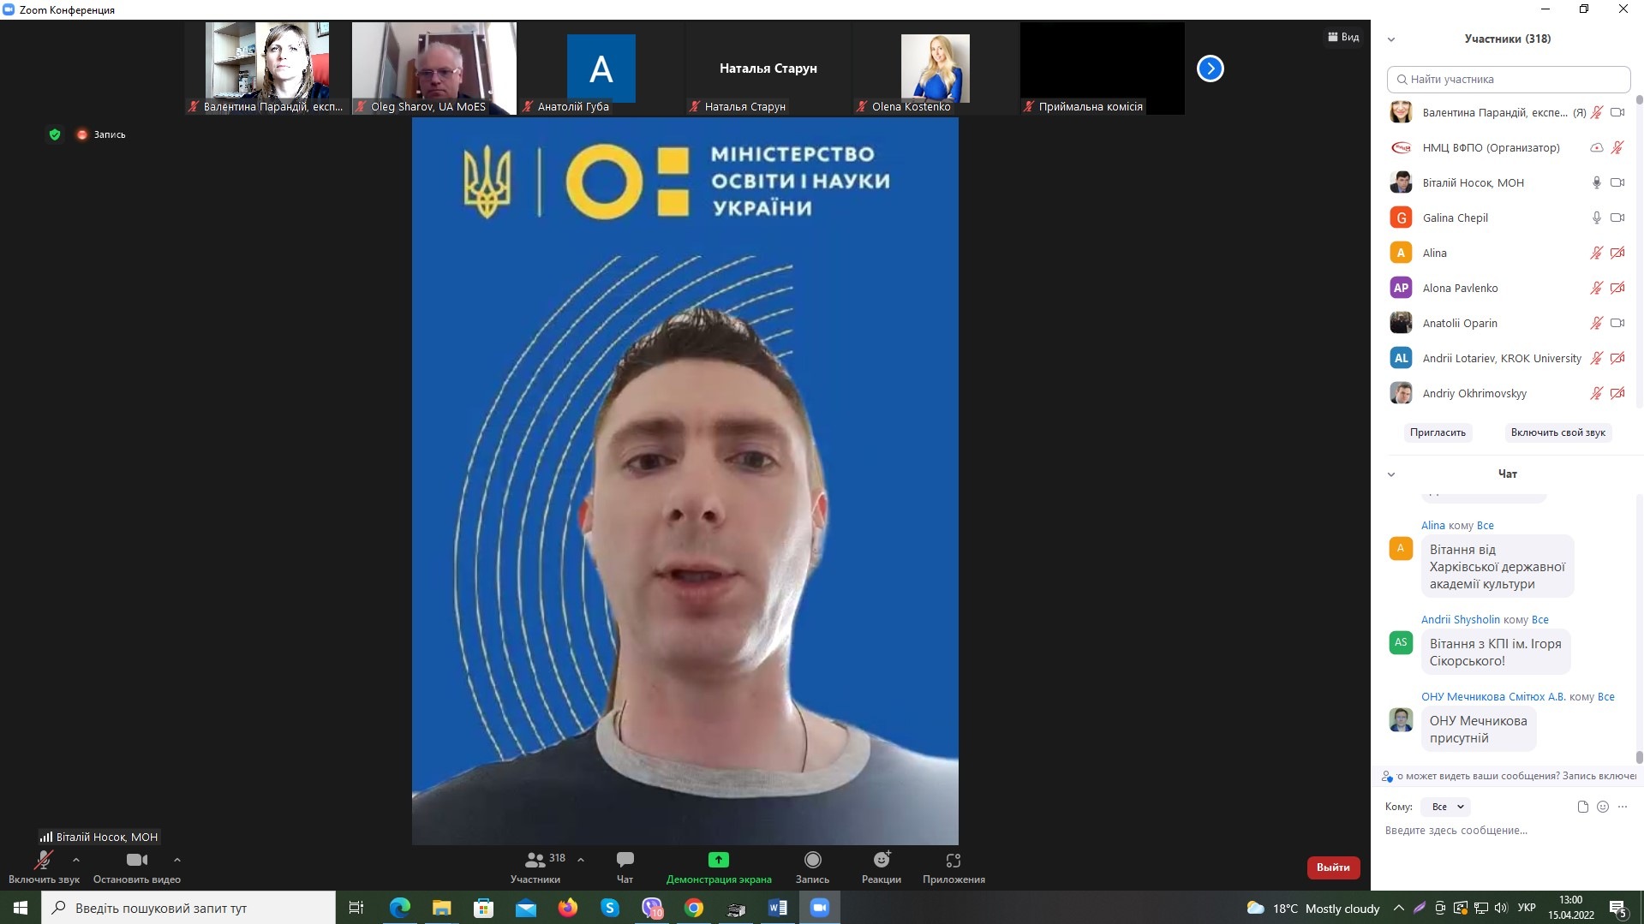
Task: Toggle muted mic for Andriy Okhrimovskyy
Action: pos(1596,394)
